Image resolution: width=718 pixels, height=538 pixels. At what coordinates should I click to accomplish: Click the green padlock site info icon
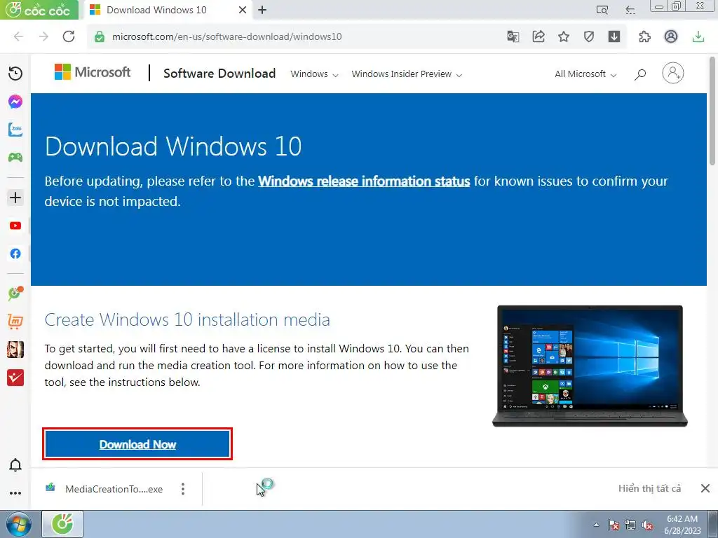click(x=100, y=36)
